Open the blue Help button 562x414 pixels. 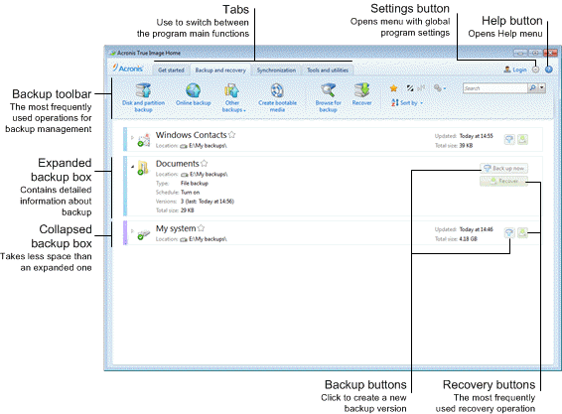point(549,69)
